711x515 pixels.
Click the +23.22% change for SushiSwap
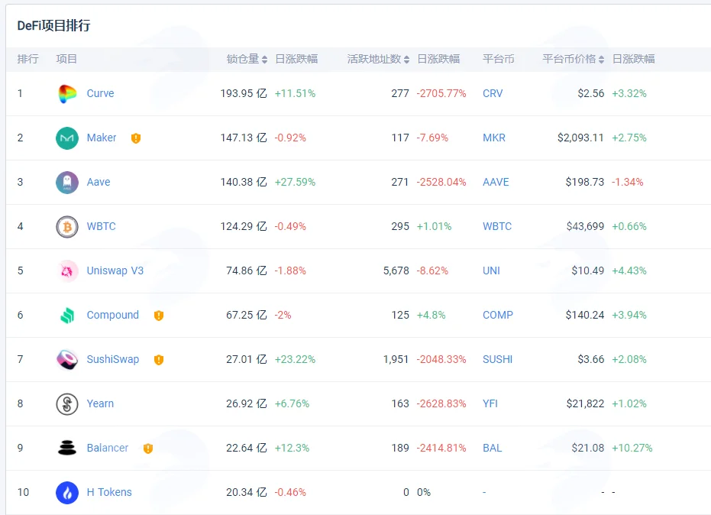point(295,359)
